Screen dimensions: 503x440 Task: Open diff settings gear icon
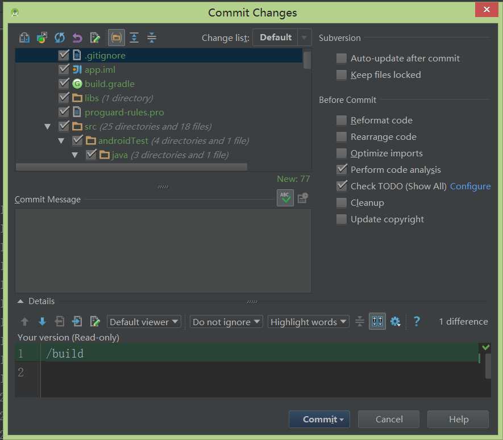[x=395, y=321]
